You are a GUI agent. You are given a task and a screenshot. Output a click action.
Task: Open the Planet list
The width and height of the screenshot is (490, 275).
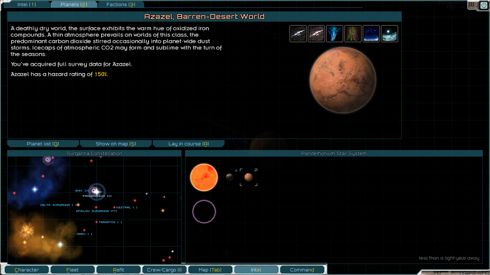point(43,144)
